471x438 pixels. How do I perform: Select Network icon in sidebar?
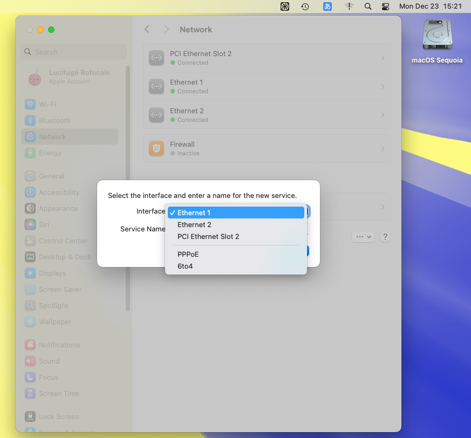pyautogui.click(x=30, y=136)
